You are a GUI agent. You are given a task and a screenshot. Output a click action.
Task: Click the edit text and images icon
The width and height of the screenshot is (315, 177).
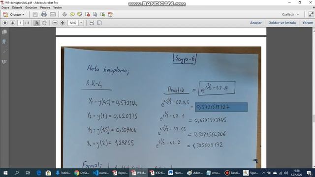pyautogui.click(x=110, y=14)
